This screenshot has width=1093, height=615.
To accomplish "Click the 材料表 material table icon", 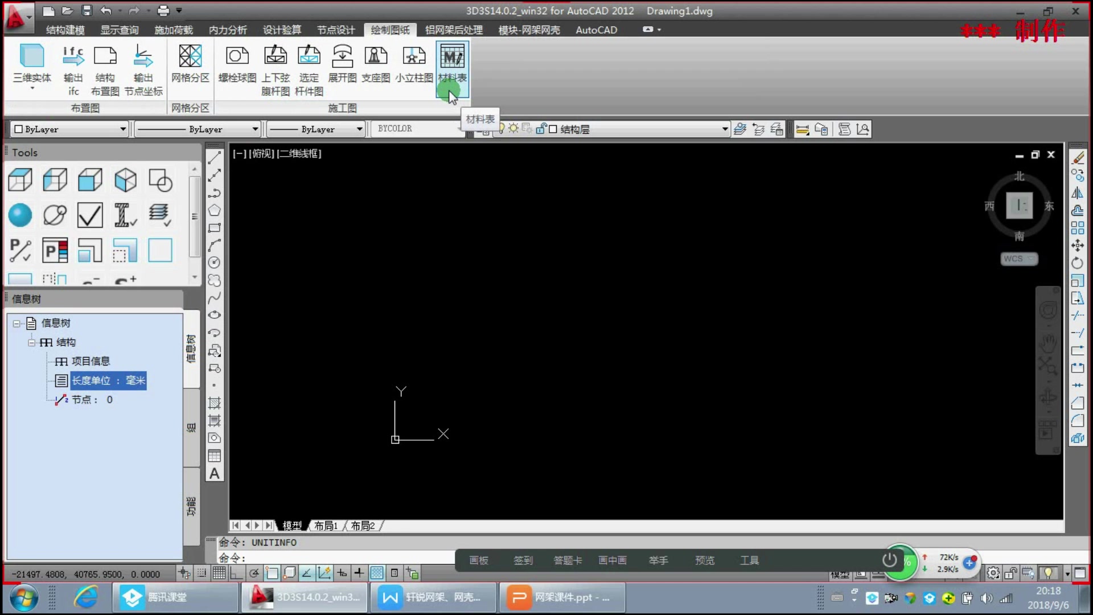I will click(x=453, y=57).
